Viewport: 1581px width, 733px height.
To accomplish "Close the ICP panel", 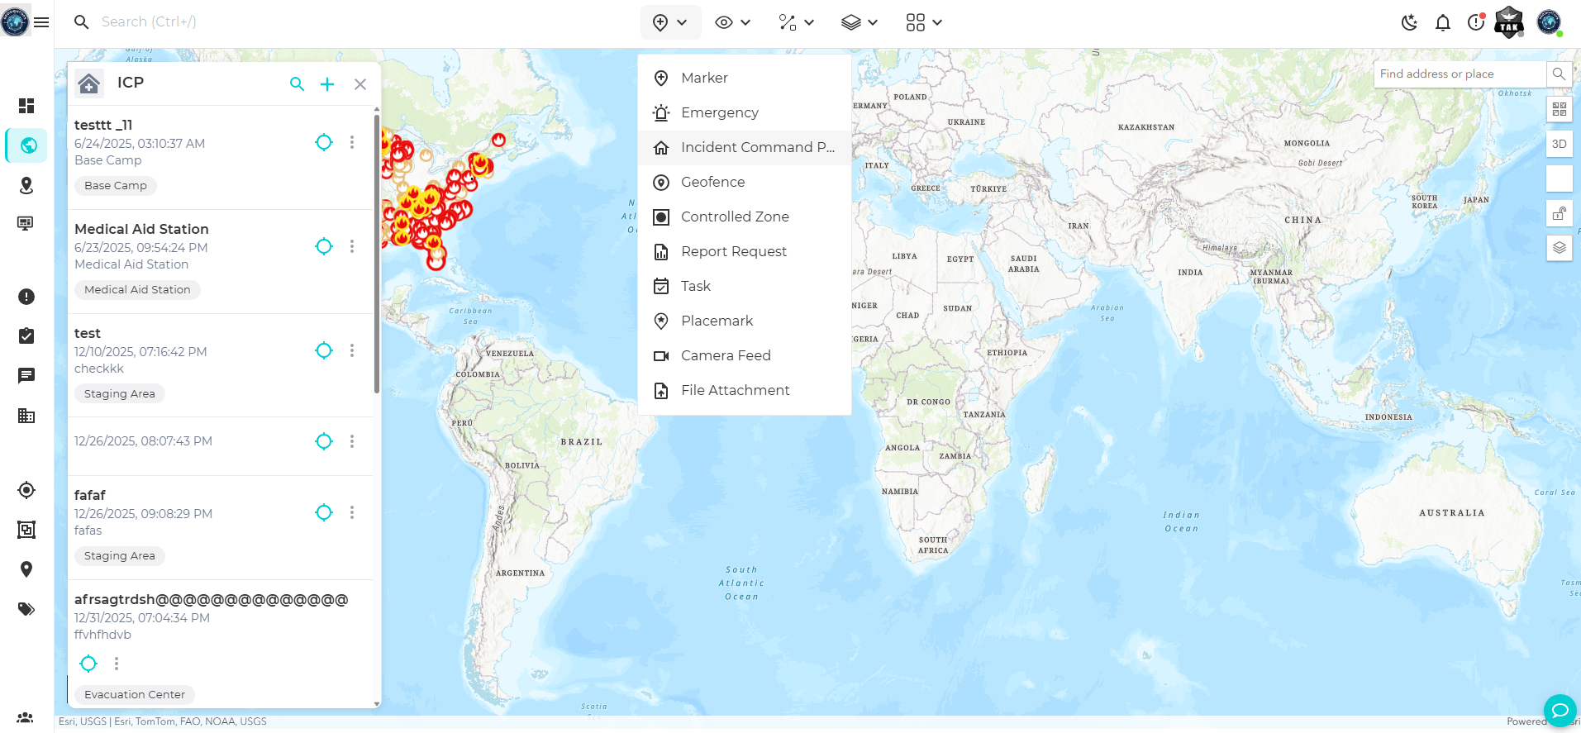I will tap(360, 83).
